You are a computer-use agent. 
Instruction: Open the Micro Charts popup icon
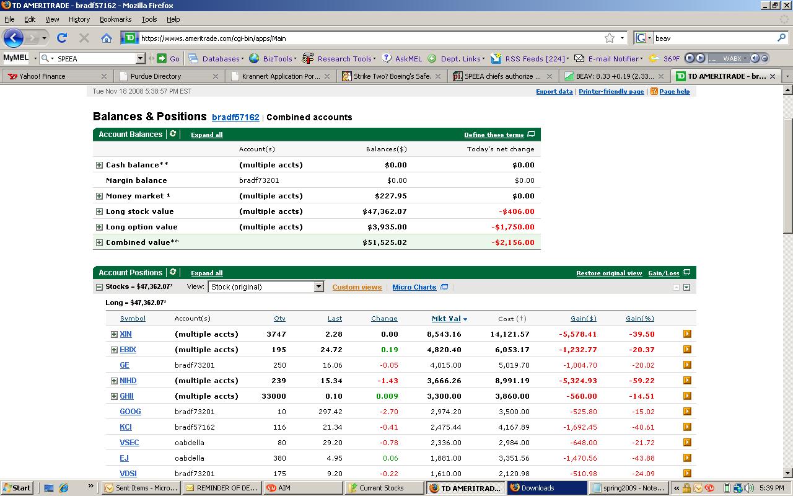tap(444, 287)
